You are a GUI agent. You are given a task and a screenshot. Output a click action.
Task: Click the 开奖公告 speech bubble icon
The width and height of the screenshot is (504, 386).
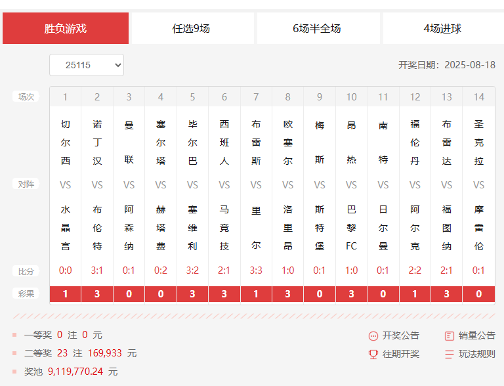(x=373, y=335)
